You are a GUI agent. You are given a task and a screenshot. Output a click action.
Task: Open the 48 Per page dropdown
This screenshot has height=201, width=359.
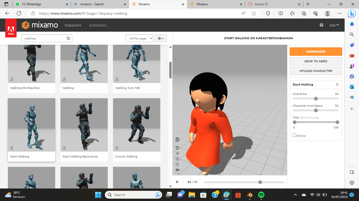pyautogui.click(x=139, y=38)
